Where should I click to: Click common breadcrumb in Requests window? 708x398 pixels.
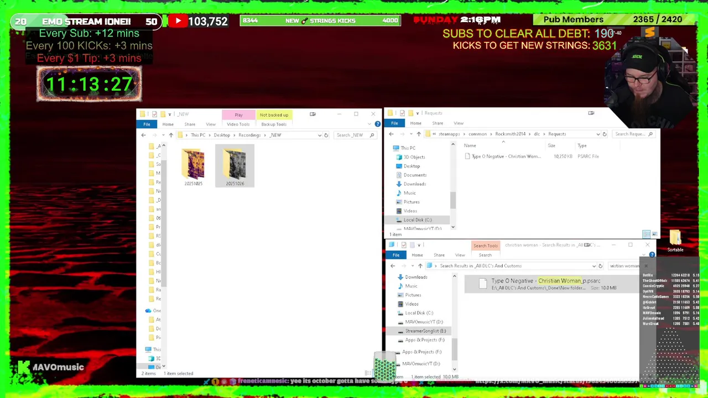tap(477, 134)
